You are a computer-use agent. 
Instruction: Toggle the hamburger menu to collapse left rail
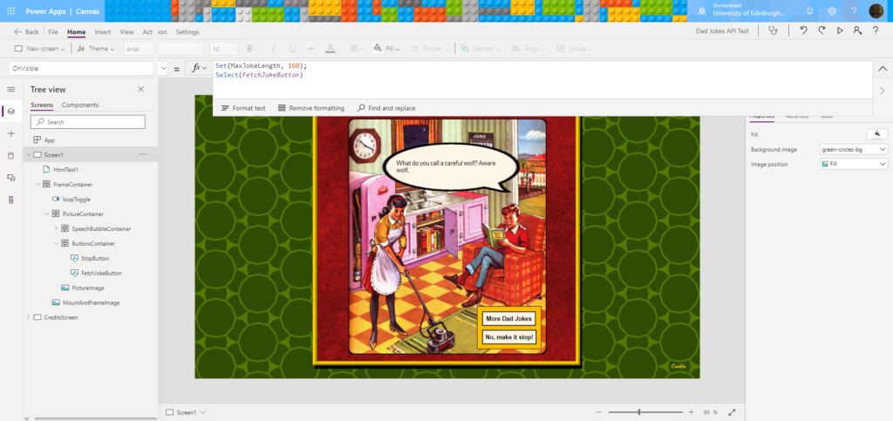tap(11, 89)
